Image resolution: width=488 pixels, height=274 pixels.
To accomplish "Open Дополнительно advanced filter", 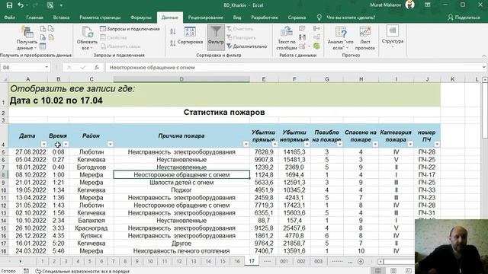I will [x=246, y=46].
